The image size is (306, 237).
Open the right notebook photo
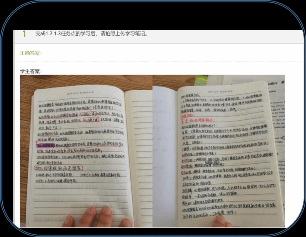click(x=218, y=151)
